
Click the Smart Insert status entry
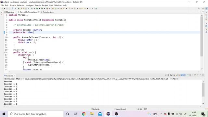(121, 109)
